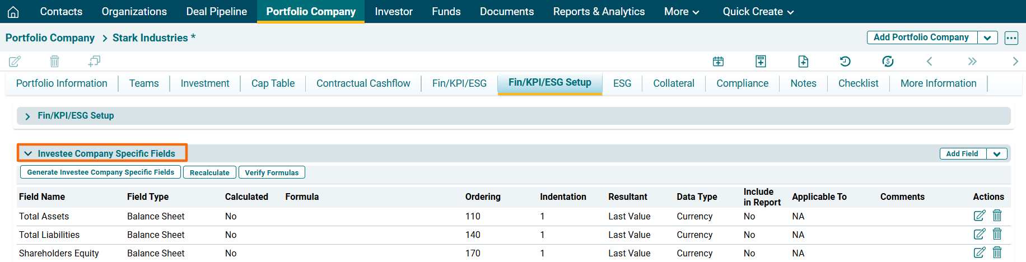Open the three-dots more options button

(x=1011, y=38)
